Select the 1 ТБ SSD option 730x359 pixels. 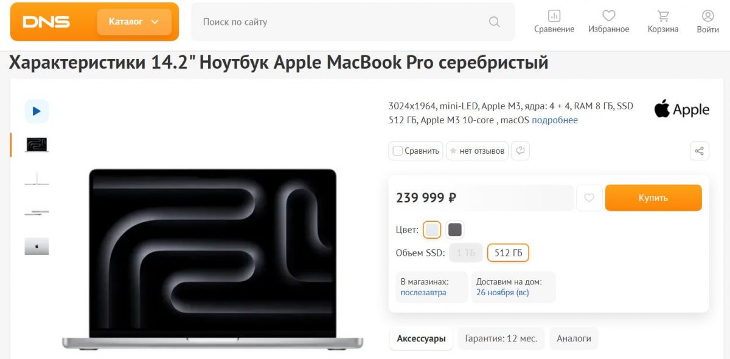tap(466, 253)
